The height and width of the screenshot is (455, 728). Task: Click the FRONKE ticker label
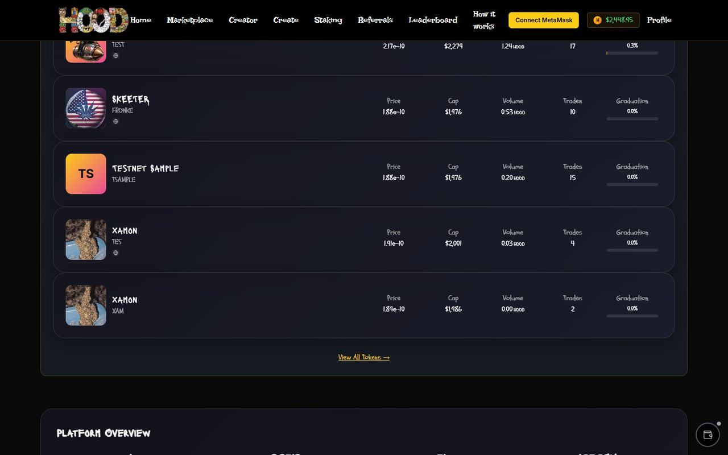[122, 110]
